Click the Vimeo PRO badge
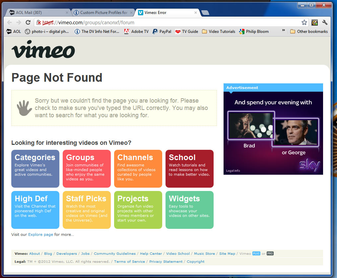Viewport: 337px width, 278px height. tap(270, 253)
